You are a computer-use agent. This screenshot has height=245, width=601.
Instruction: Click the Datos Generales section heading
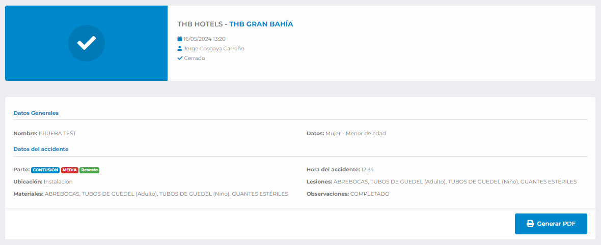tap(36, 113)
